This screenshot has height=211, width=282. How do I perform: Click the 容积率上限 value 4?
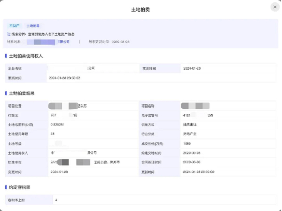56,200
